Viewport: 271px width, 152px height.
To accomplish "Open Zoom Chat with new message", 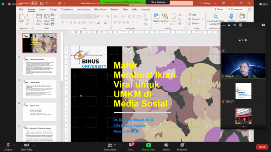I will 131,147.
